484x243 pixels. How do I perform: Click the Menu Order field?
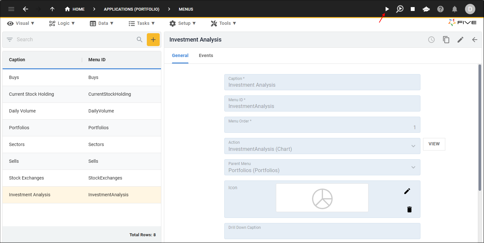(x=322, y=125)
